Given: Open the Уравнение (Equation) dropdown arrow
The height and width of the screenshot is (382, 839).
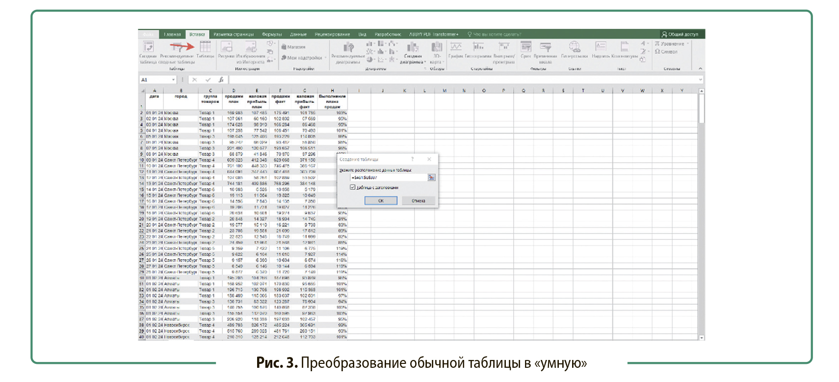Looking at the screenshot, I should coord(688,44).
